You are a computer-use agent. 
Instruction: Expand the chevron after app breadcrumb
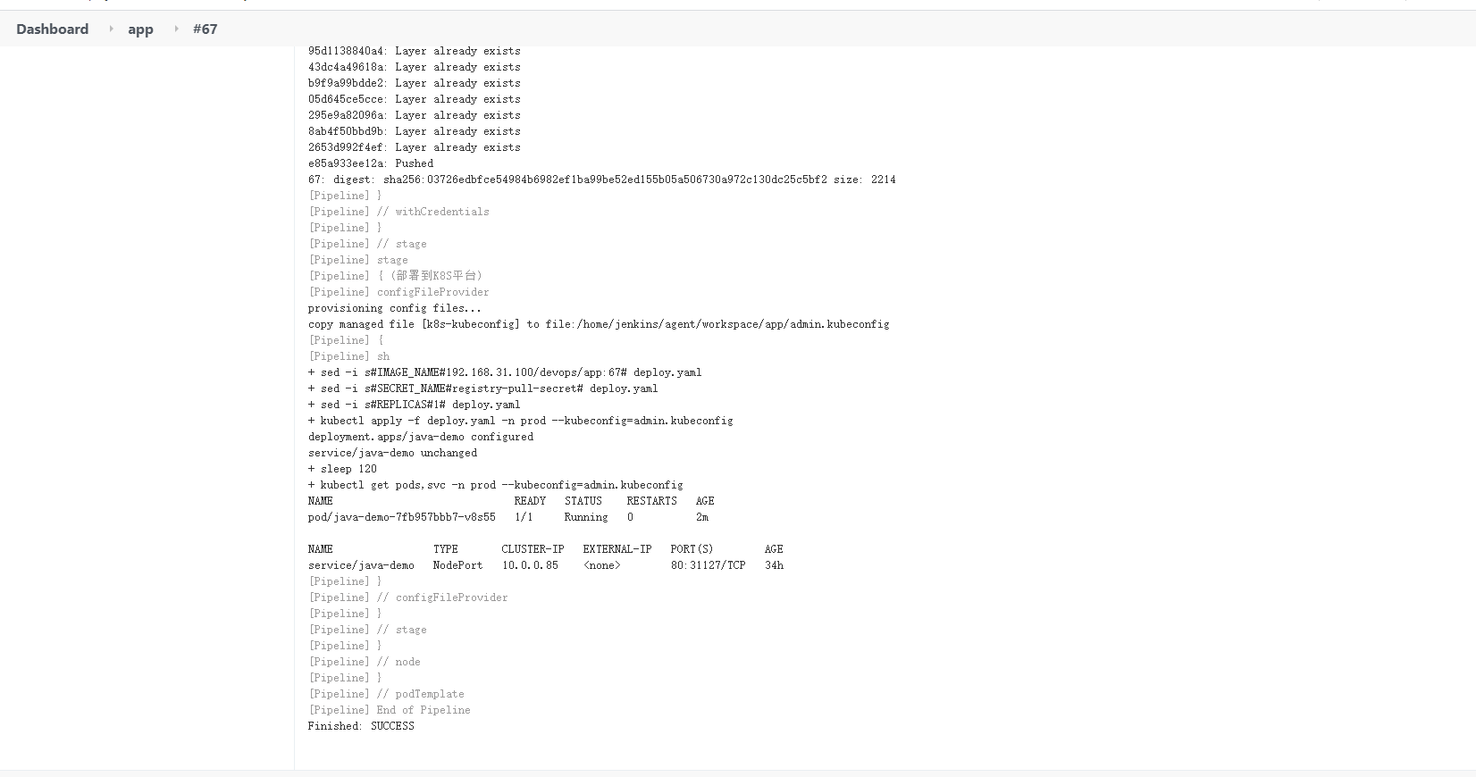click(x=175, y=29)
